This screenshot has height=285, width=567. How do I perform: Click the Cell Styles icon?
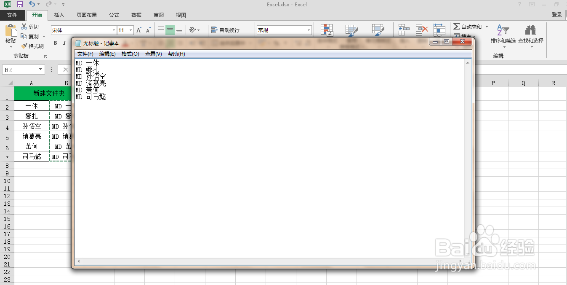378,30
